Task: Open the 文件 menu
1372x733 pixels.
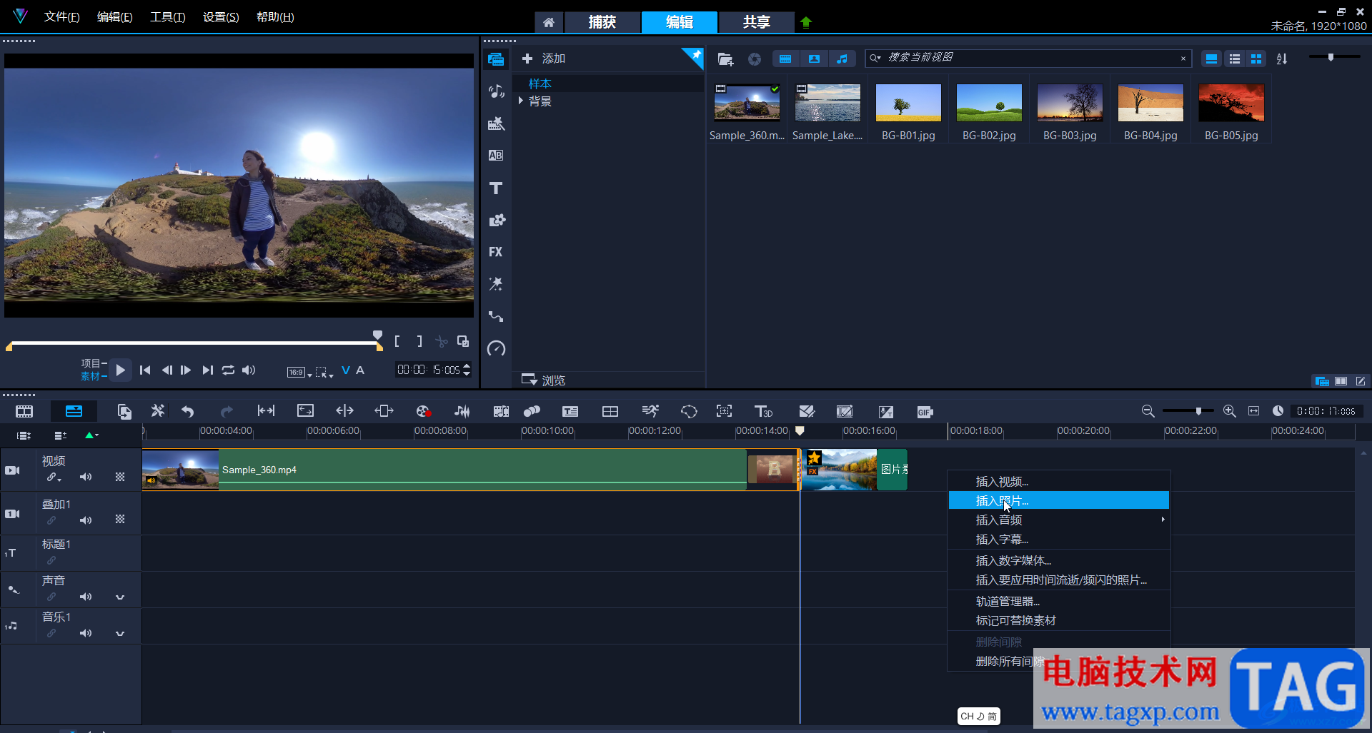Action: pyautogui.click(x=61, y=16)
